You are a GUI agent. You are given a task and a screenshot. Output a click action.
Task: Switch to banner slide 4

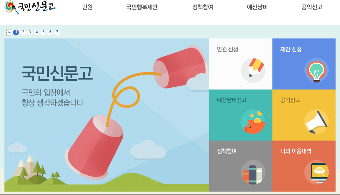point(37,32)
